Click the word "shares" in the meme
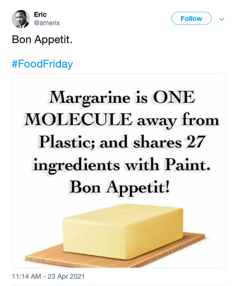This screenshot has height=286, width=237. (157, 142)
